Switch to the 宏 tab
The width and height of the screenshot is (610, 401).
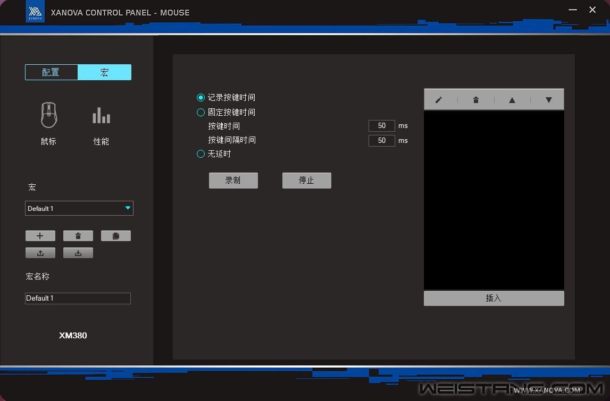pos(104,72)
